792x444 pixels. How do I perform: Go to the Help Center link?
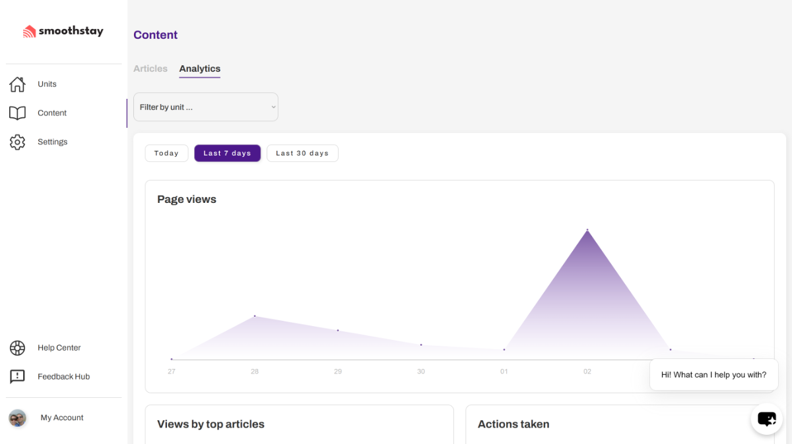[59, 348]
